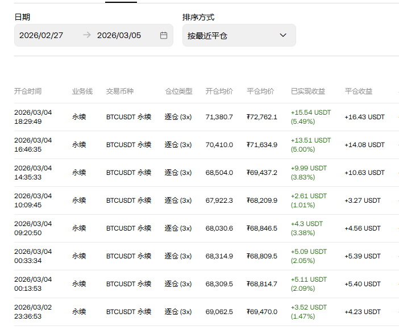
Task: Click close price 69,437.2
Action: [262, 173]
